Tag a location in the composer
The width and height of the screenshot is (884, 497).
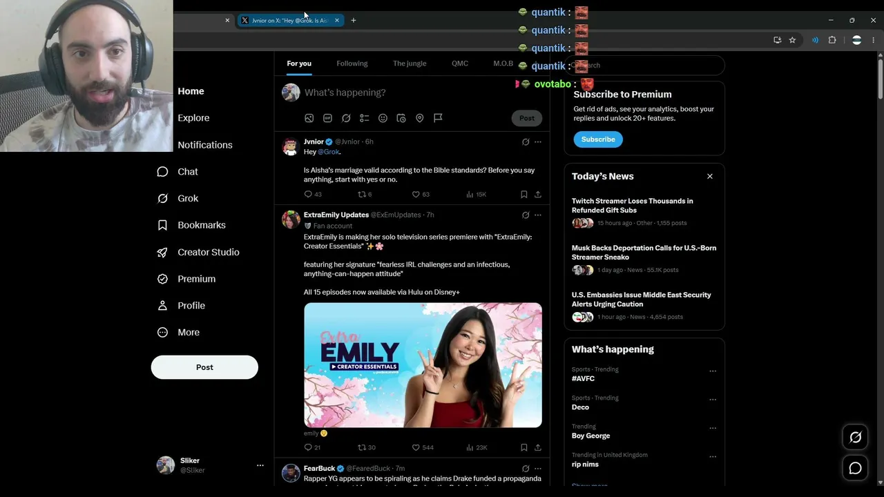point(419,118)
